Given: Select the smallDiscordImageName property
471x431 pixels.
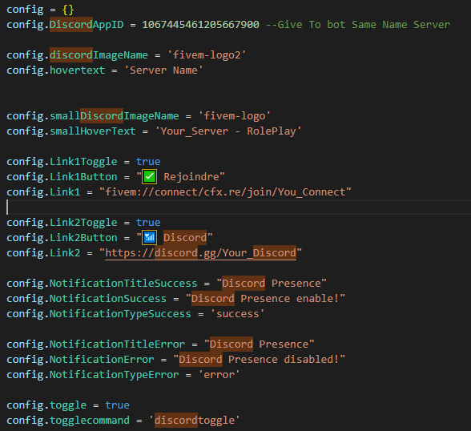Looking at the screenshot, I should [114, 116].
